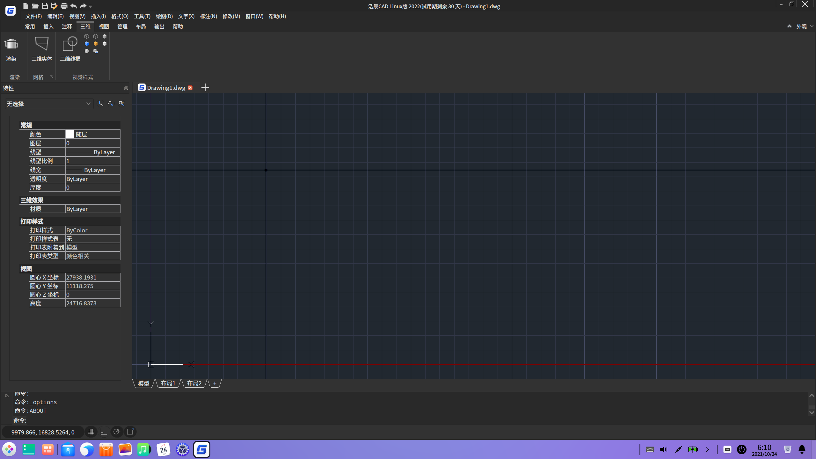This screenshot has height=459, width=816.
Task: Click the undo arrow icon
Action: click(74, 6)
